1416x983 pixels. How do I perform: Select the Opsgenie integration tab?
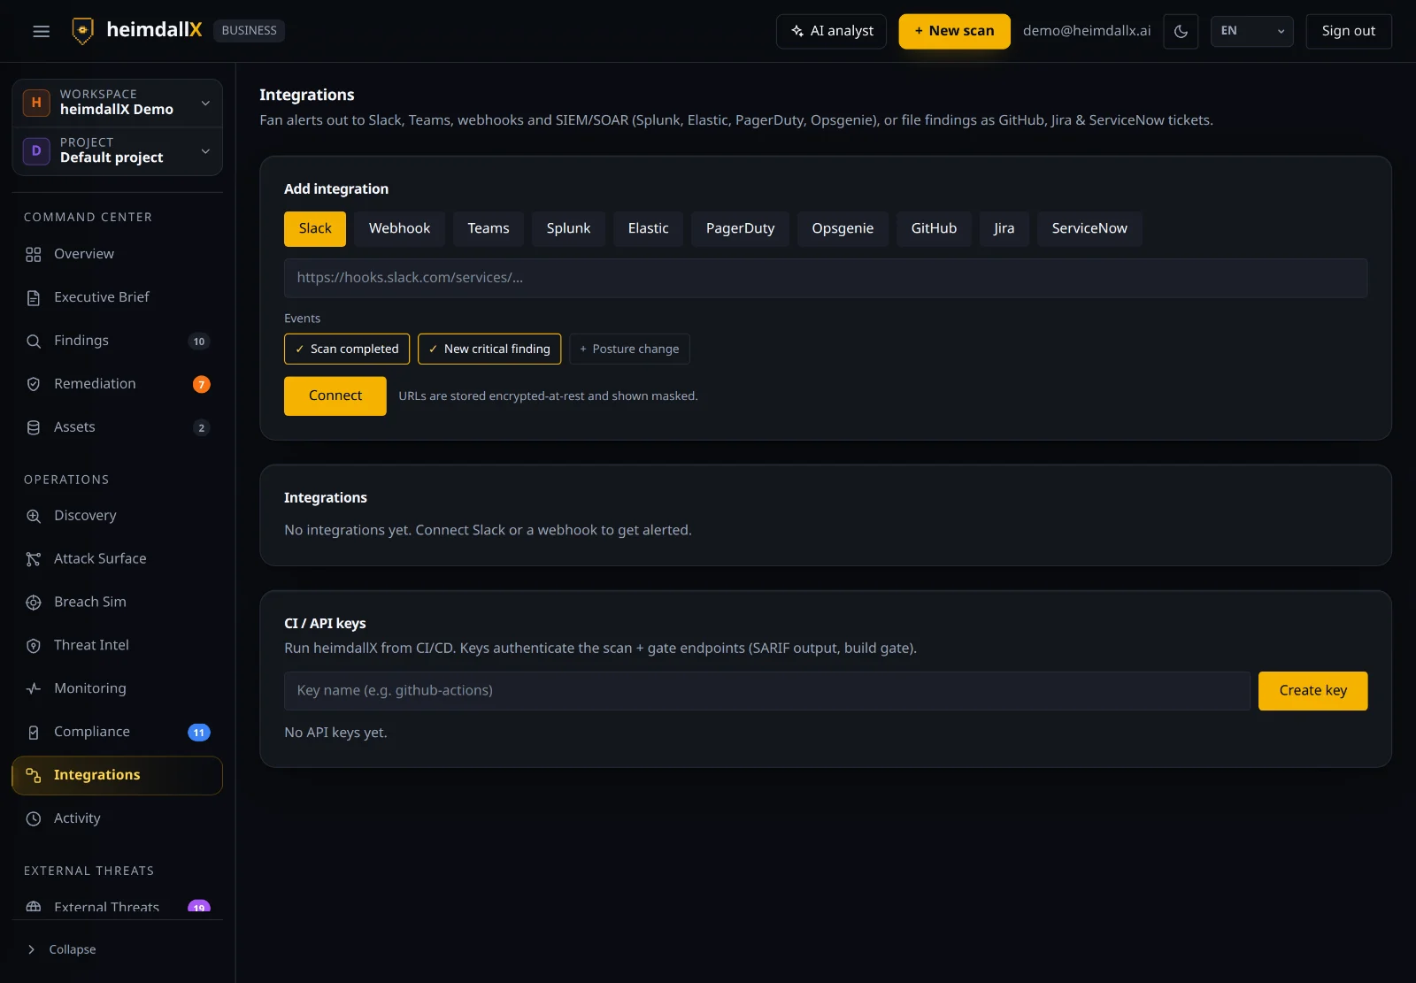(843, 228)
